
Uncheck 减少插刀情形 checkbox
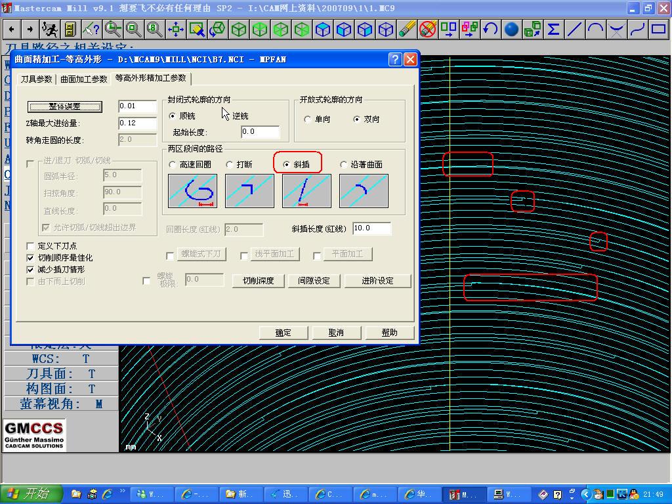[30, 270]
